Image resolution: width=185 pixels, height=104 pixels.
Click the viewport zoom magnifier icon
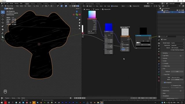(x=79, y=20)
